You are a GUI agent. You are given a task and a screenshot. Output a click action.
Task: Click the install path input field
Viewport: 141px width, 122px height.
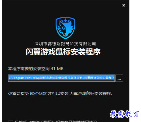pyautogui.click(x=61, y=78)
